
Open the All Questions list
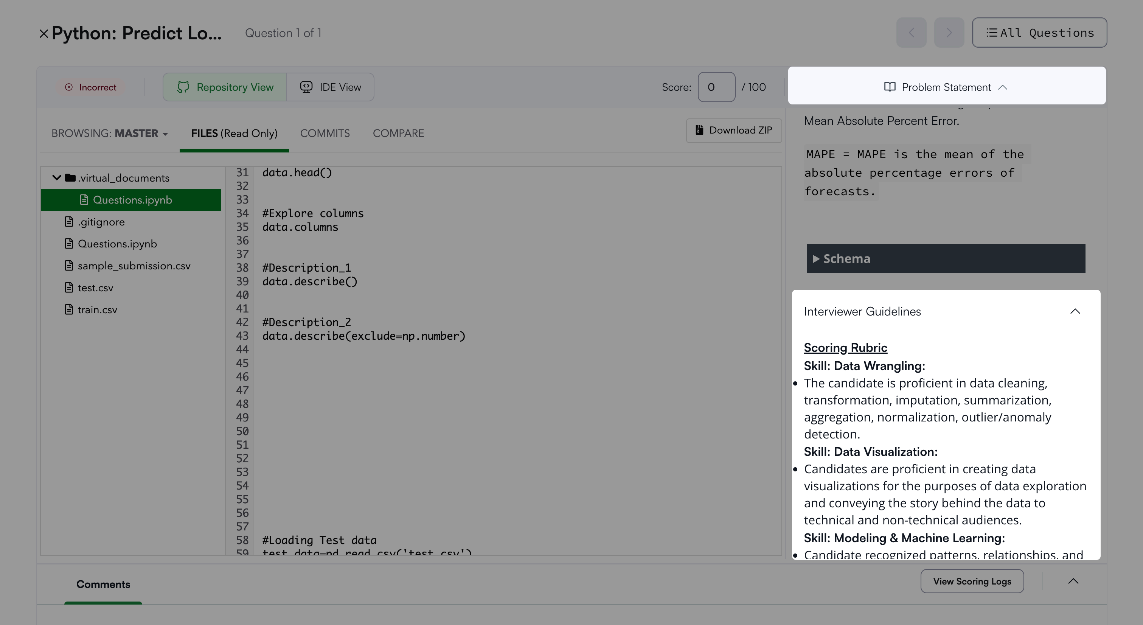point(1039,33)
